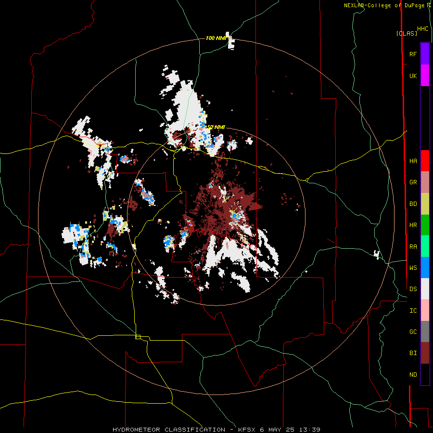433x433 pixels.
Task: Click the RA legend label
Action: [x=413, y=247]
